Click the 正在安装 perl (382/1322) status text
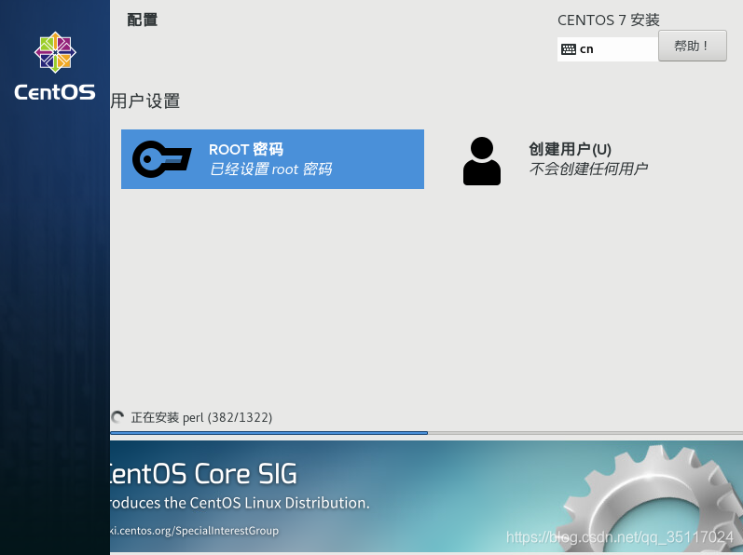 [201, 417]
